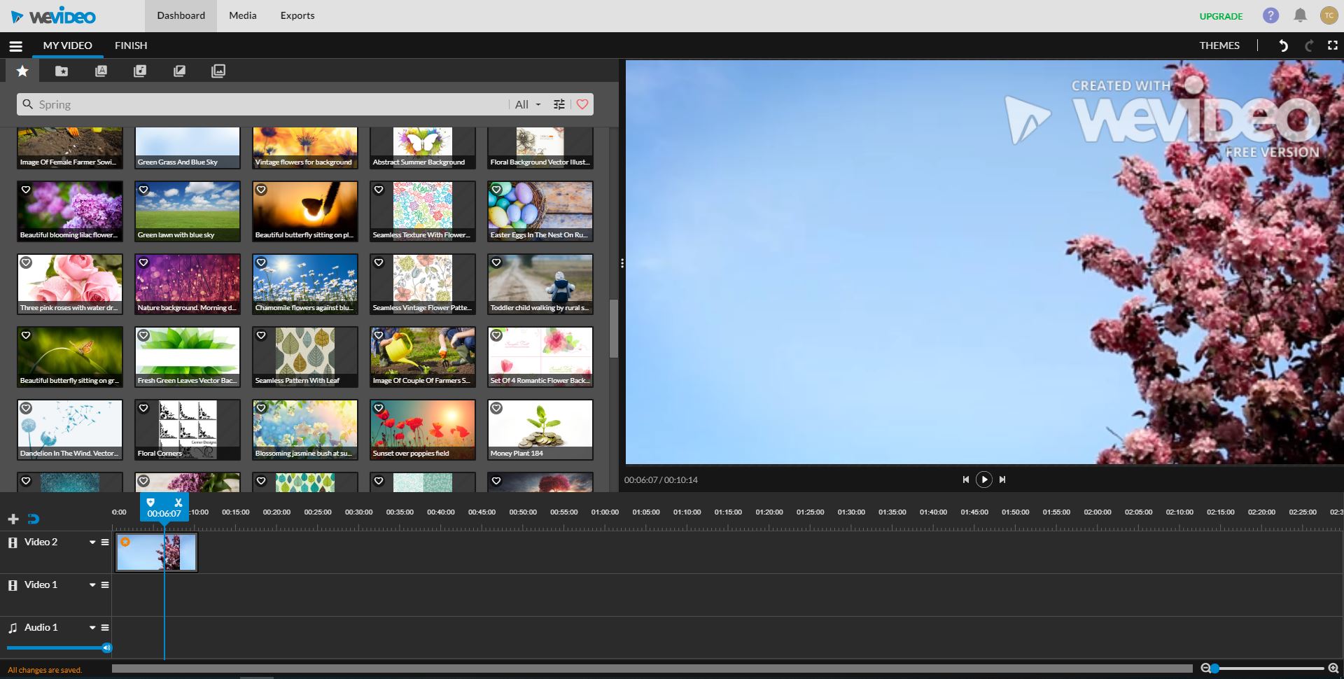The height and width of the screenshot is (679, 1344).
Task: Go to the FINISH step
Action: (131, 45)
